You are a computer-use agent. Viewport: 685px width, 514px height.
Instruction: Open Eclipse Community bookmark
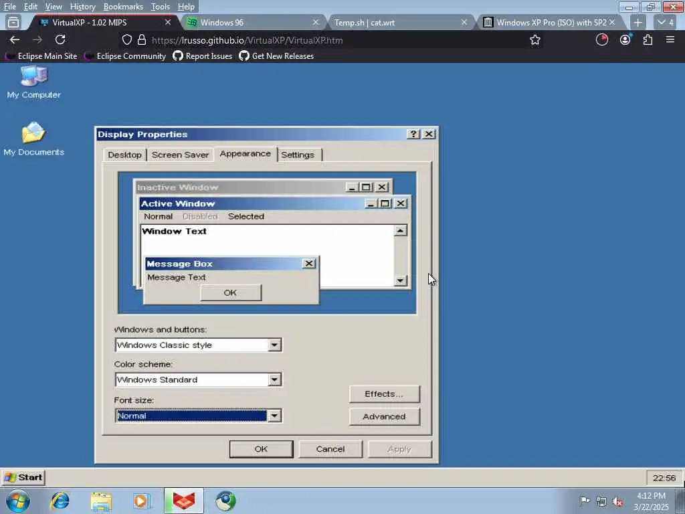click(x=126, y=56)
